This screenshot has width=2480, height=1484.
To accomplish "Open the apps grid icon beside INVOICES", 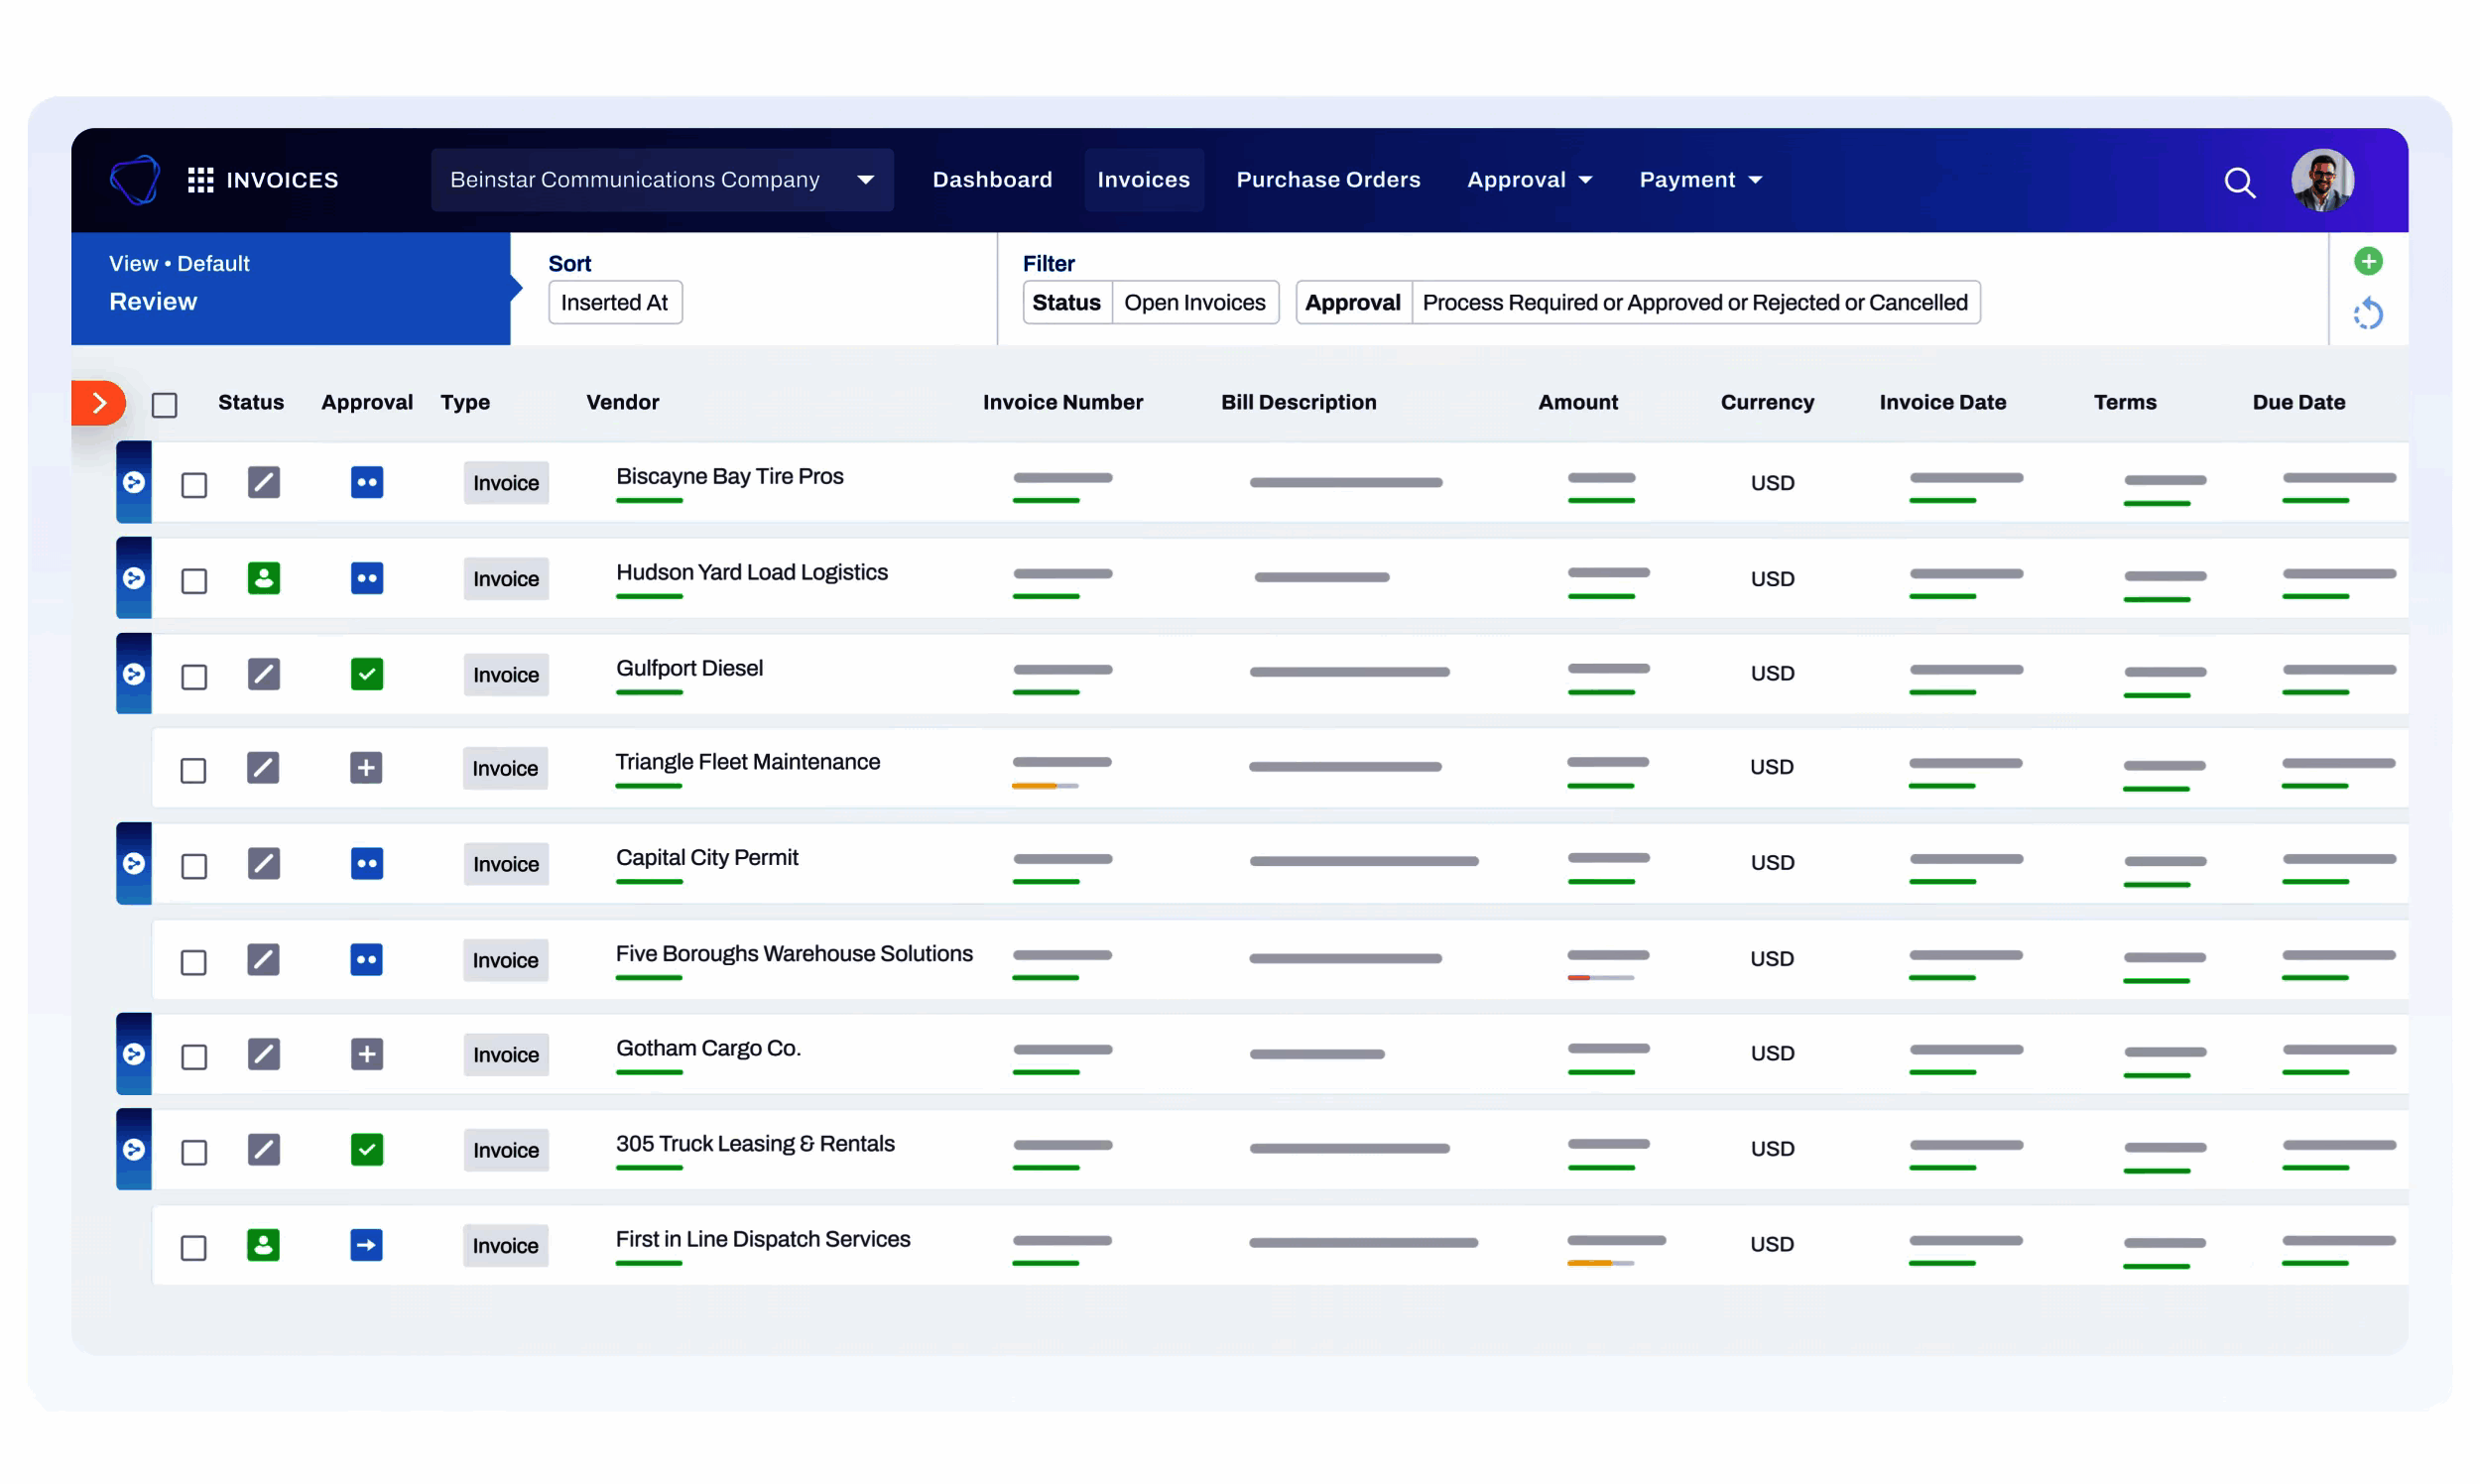I will (200, 180).
